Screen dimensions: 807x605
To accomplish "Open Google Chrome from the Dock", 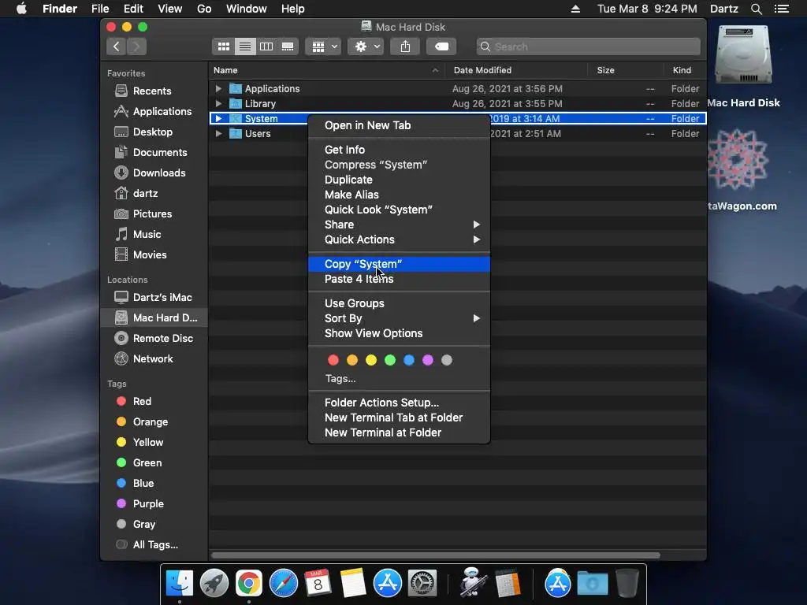I will coord(248,584).
